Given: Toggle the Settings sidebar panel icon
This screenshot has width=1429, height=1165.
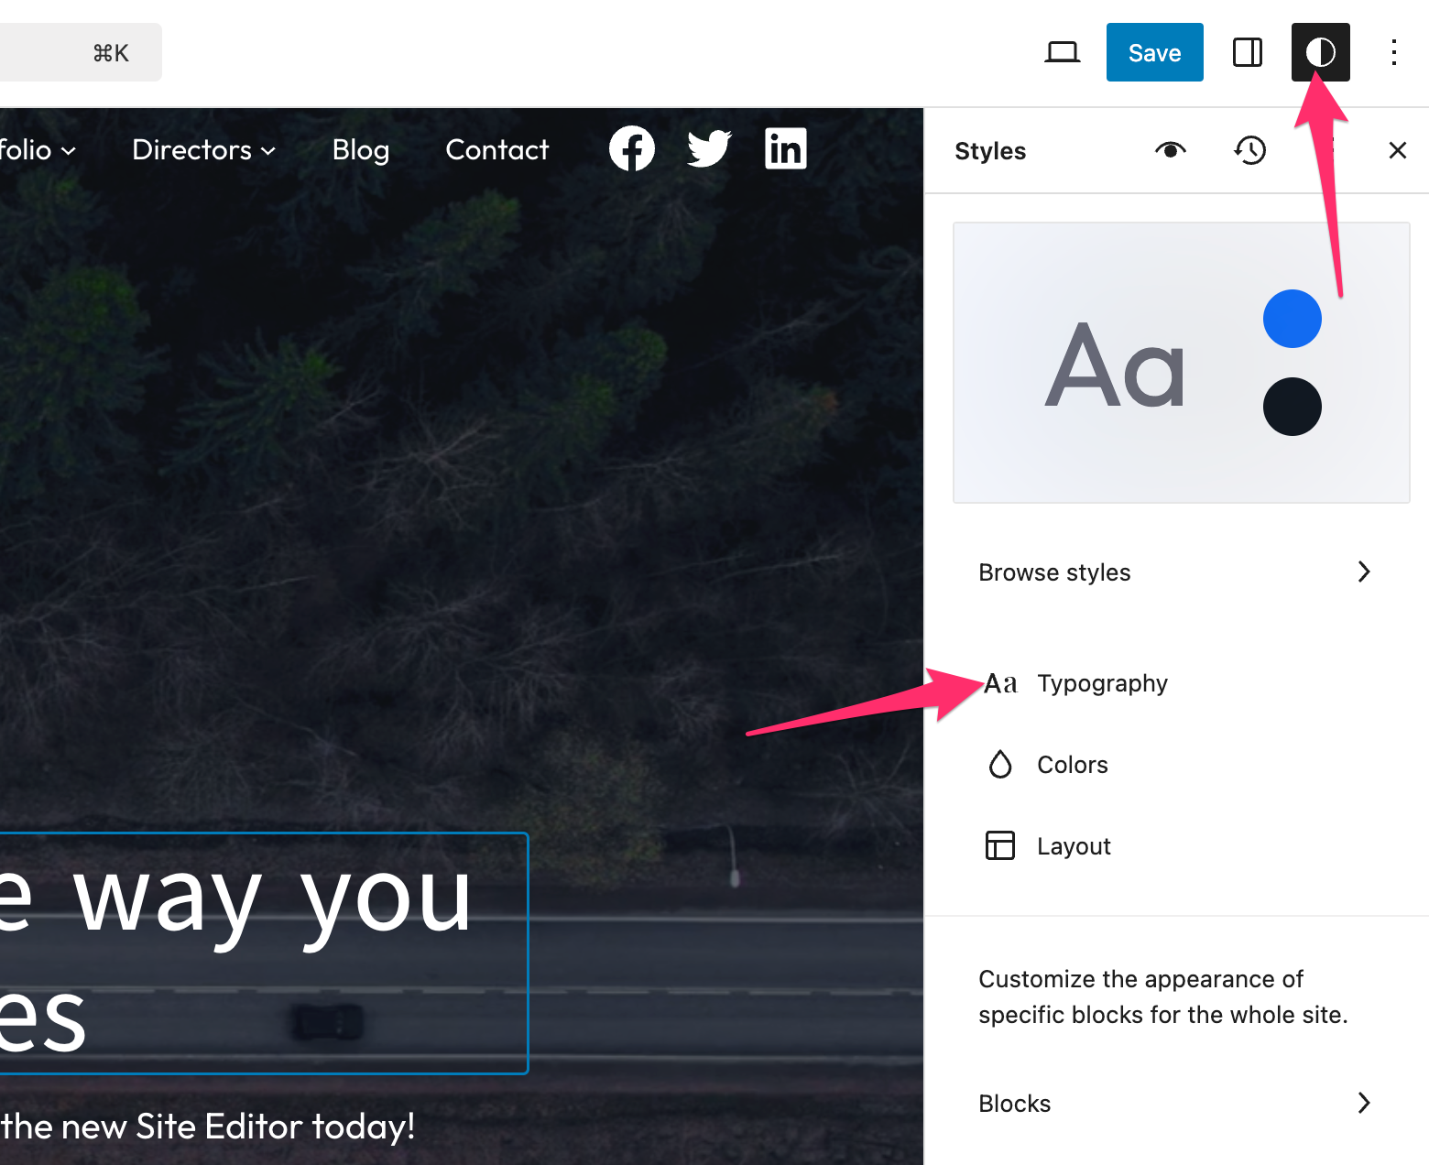Looking at the screenshot, I should 1248,52.
